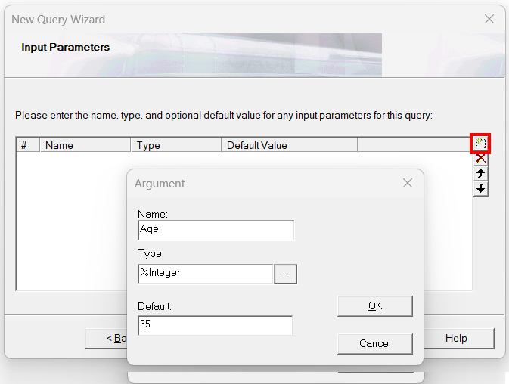Open the Type browse button (...)
Viewport: 509px width, 384px height.
tap(285, 274)
